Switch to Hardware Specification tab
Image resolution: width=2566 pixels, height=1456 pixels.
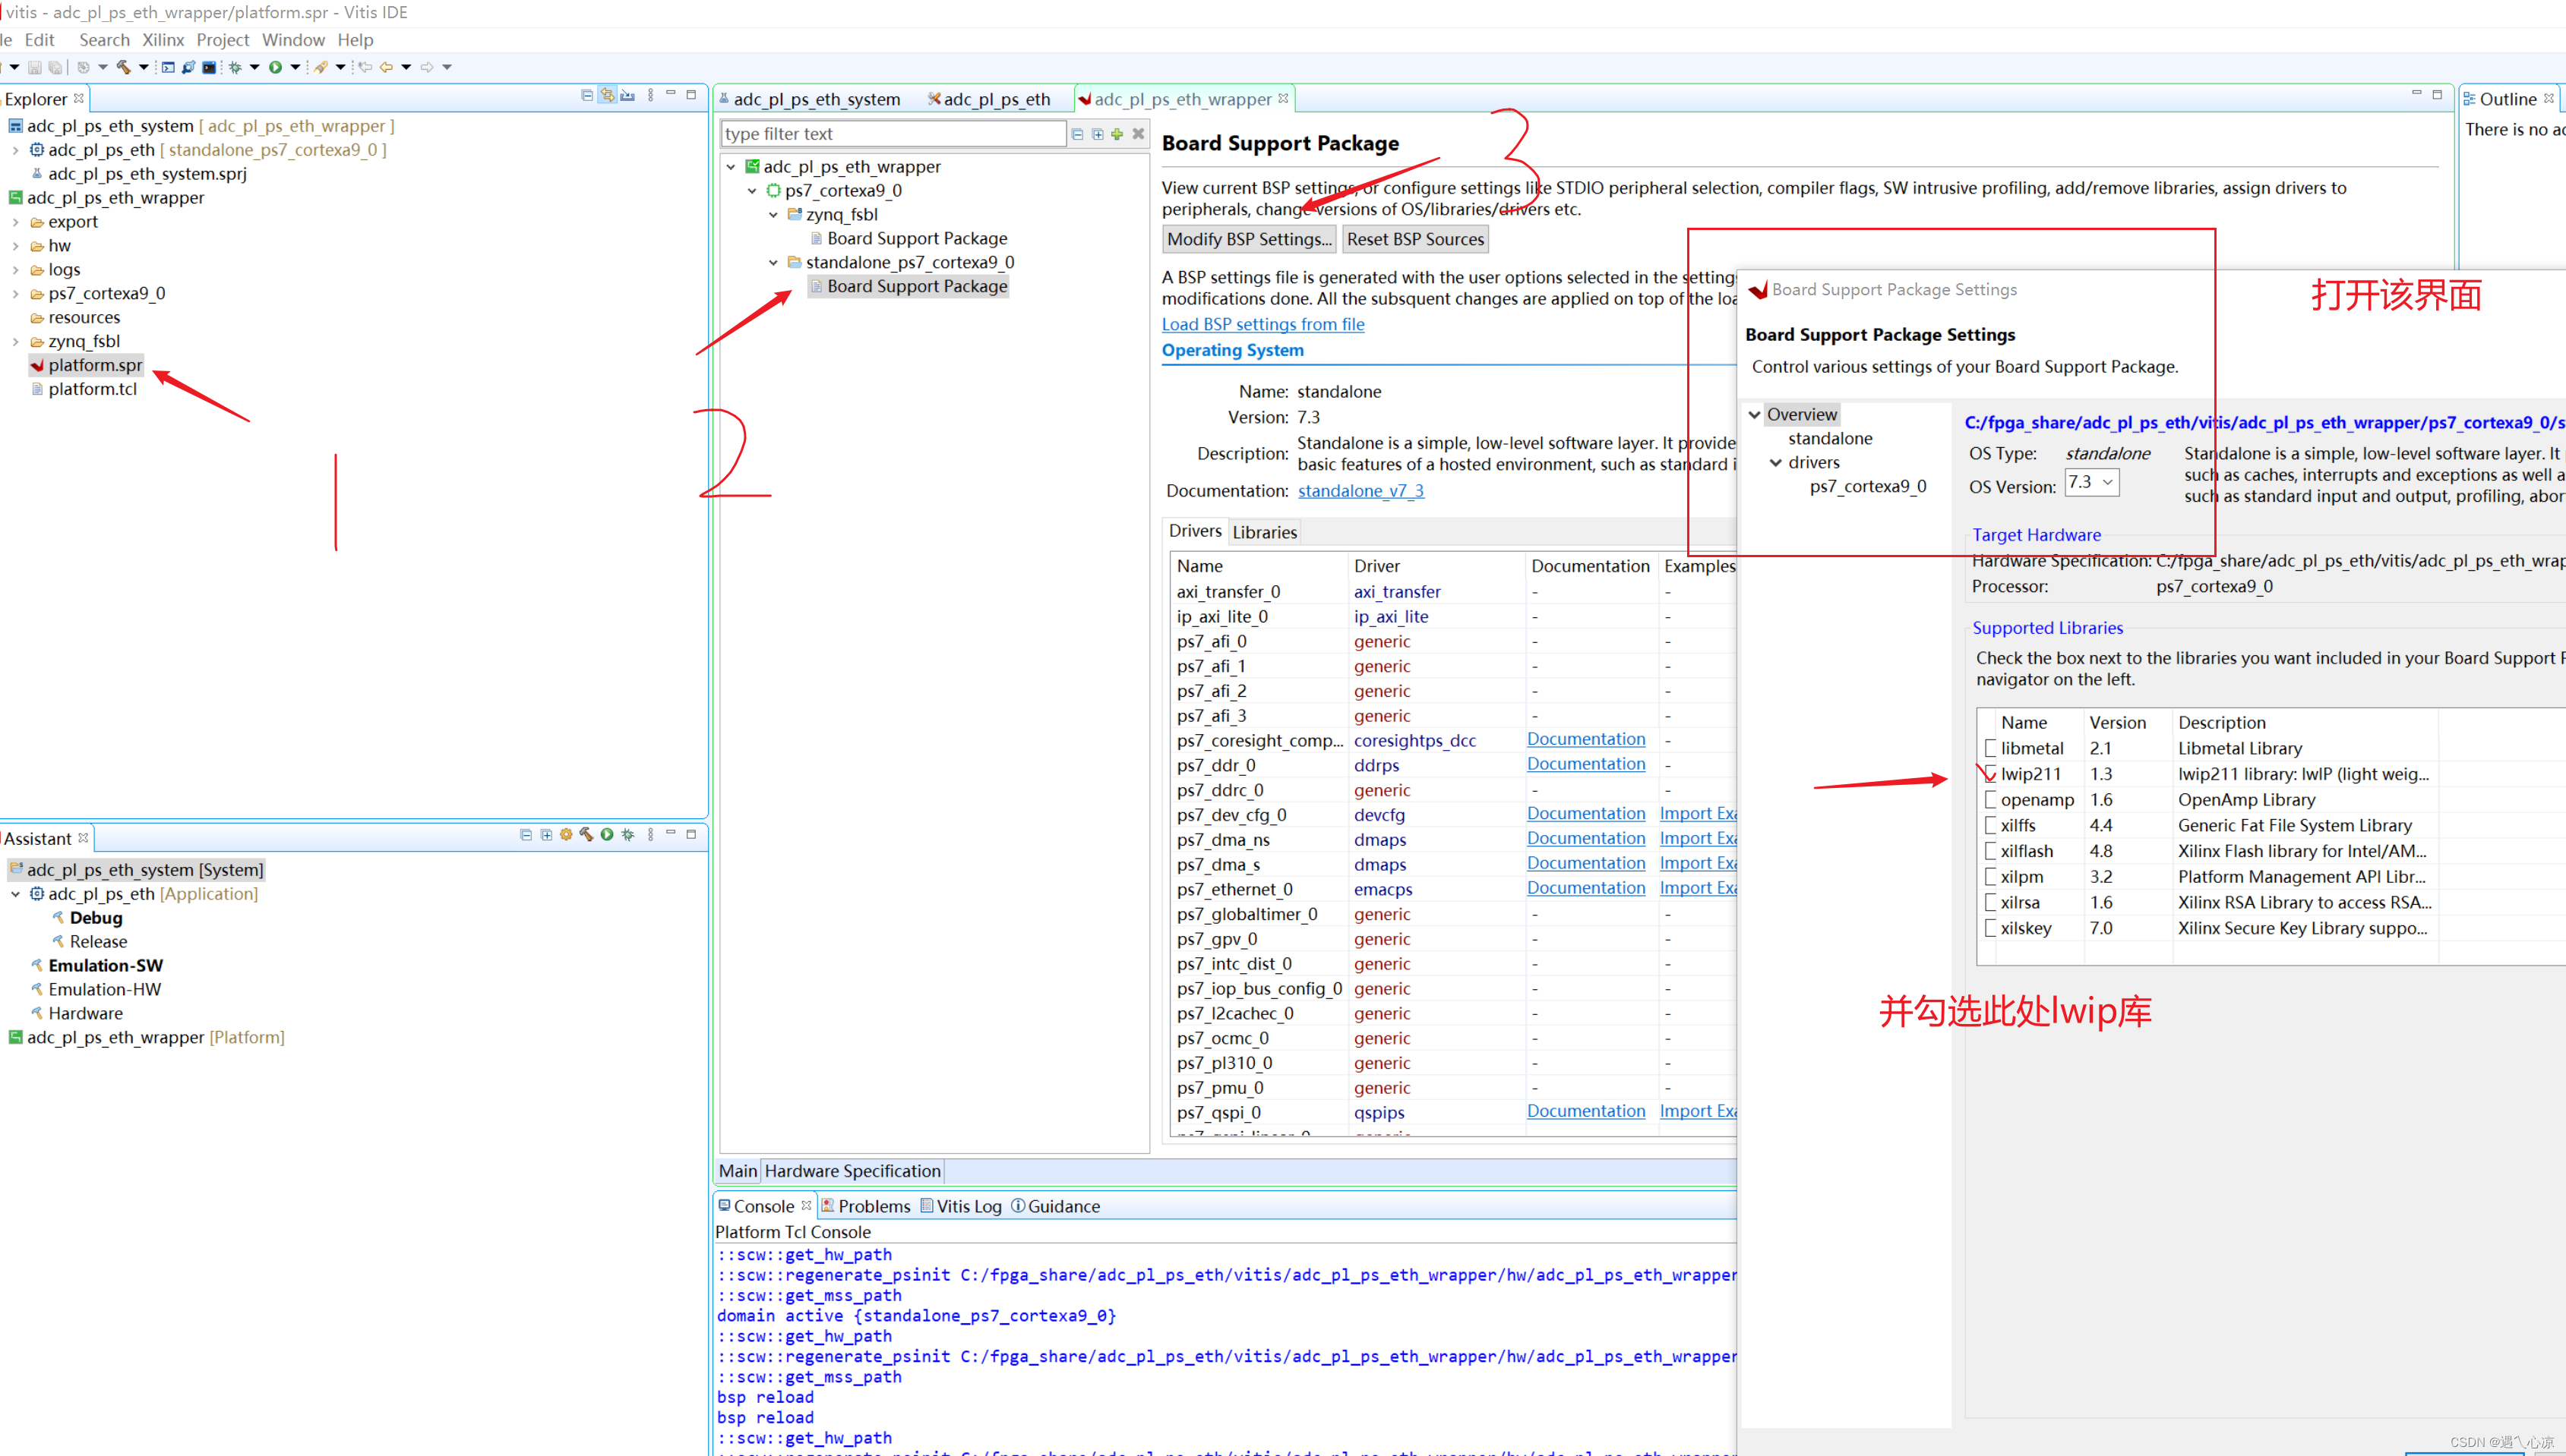[852, 1171]
